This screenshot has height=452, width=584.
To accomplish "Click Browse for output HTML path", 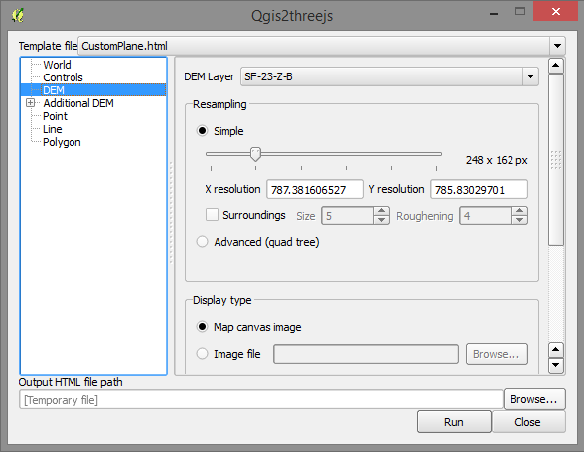I will point(534,399).
